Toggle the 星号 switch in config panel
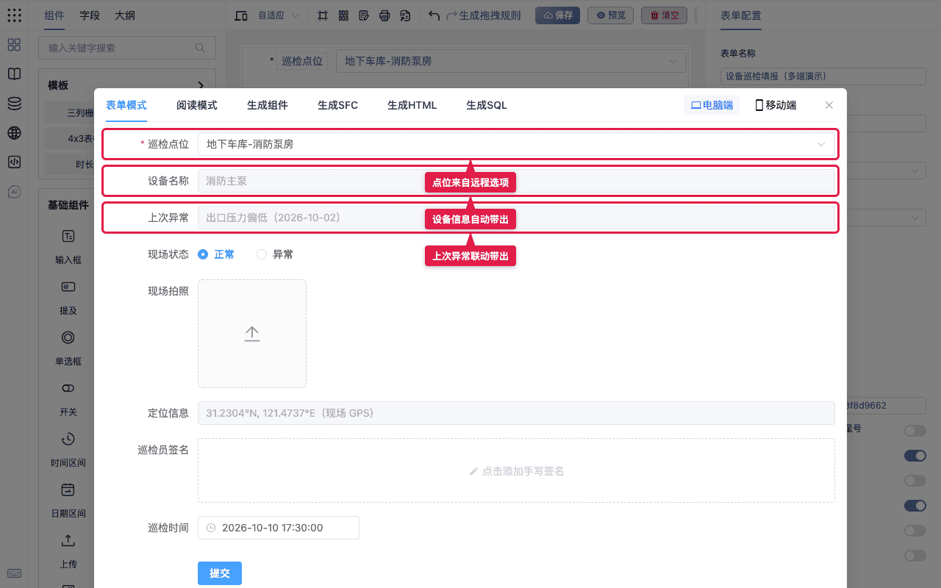The width and height of the screenshot is (941, 588). click(x=915, y=430)
